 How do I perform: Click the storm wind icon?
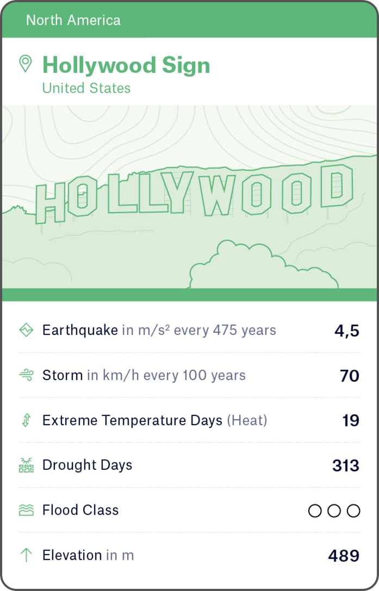[x=26, y=375]
